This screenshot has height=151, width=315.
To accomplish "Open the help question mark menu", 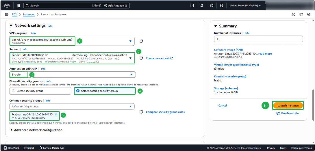I will 212,5.
